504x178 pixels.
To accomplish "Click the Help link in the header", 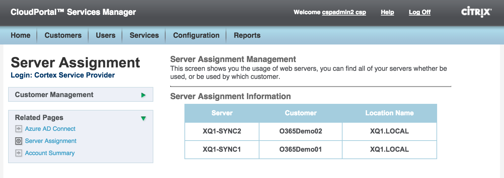I will click(x=387, y=12).
